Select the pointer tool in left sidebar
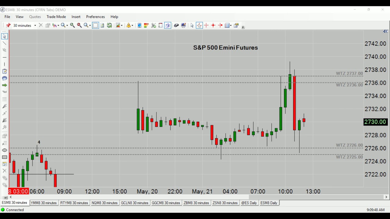The width and height of the screenshot is (390, 219). click(x=4, y=36)
